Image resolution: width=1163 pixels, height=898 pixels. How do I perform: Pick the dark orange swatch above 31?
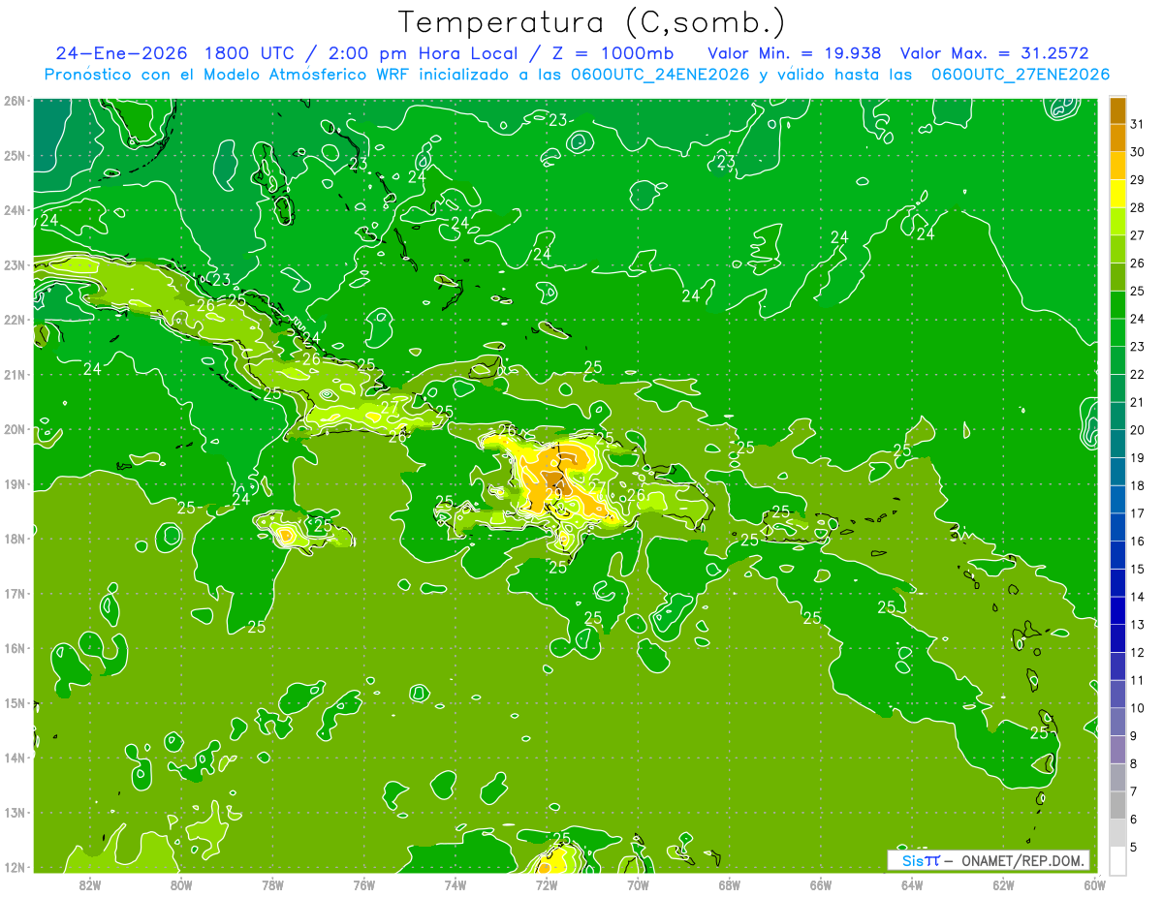coord(1117,110)
